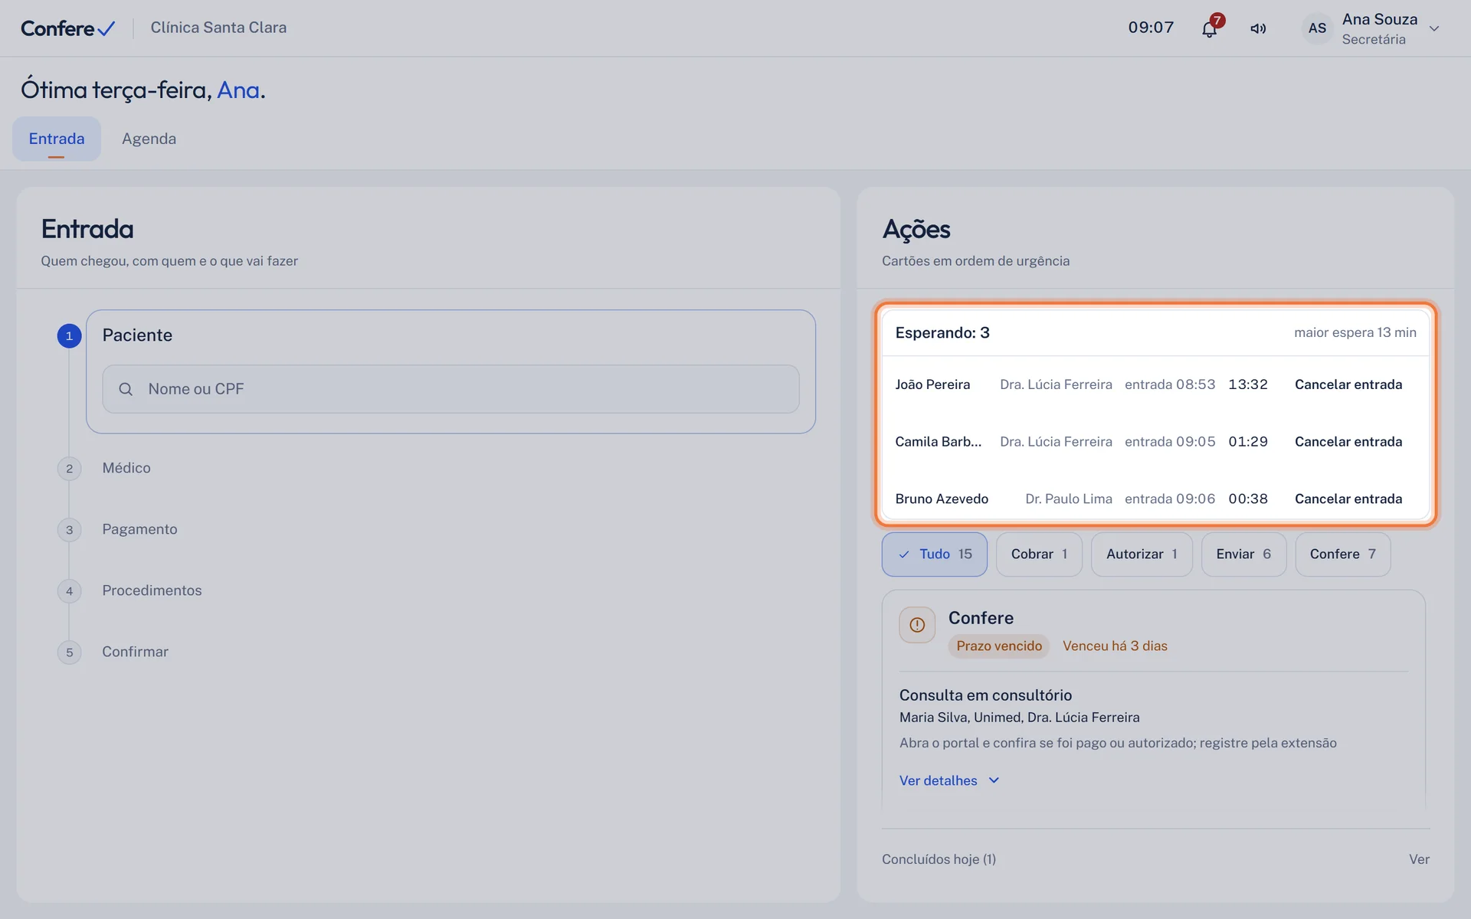The image size is (1471, 919).
Task: Filter actions by Confere chip
Action: (1342, 554)
